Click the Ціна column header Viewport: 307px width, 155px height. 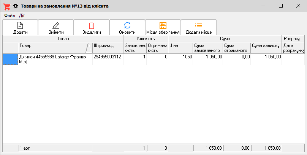[180, 48]
